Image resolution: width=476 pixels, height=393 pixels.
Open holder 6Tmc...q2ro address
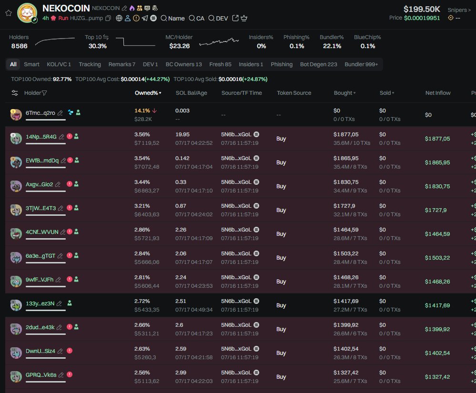click(x=41, y=113)
